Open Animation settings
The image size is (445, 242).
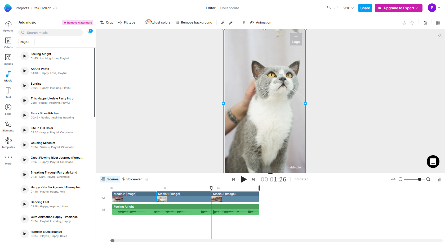261,22
